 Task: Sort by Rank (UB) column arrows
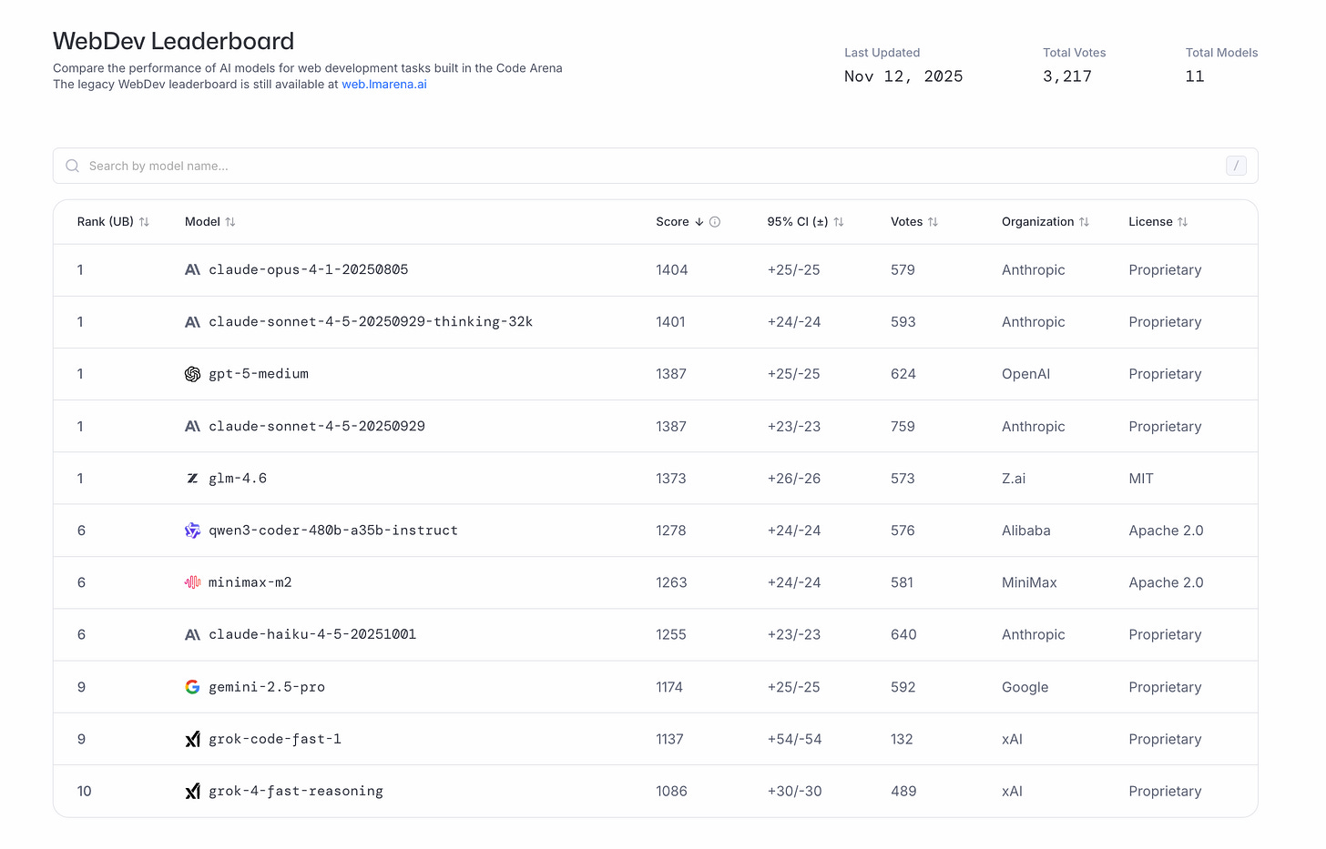point(144,222)
